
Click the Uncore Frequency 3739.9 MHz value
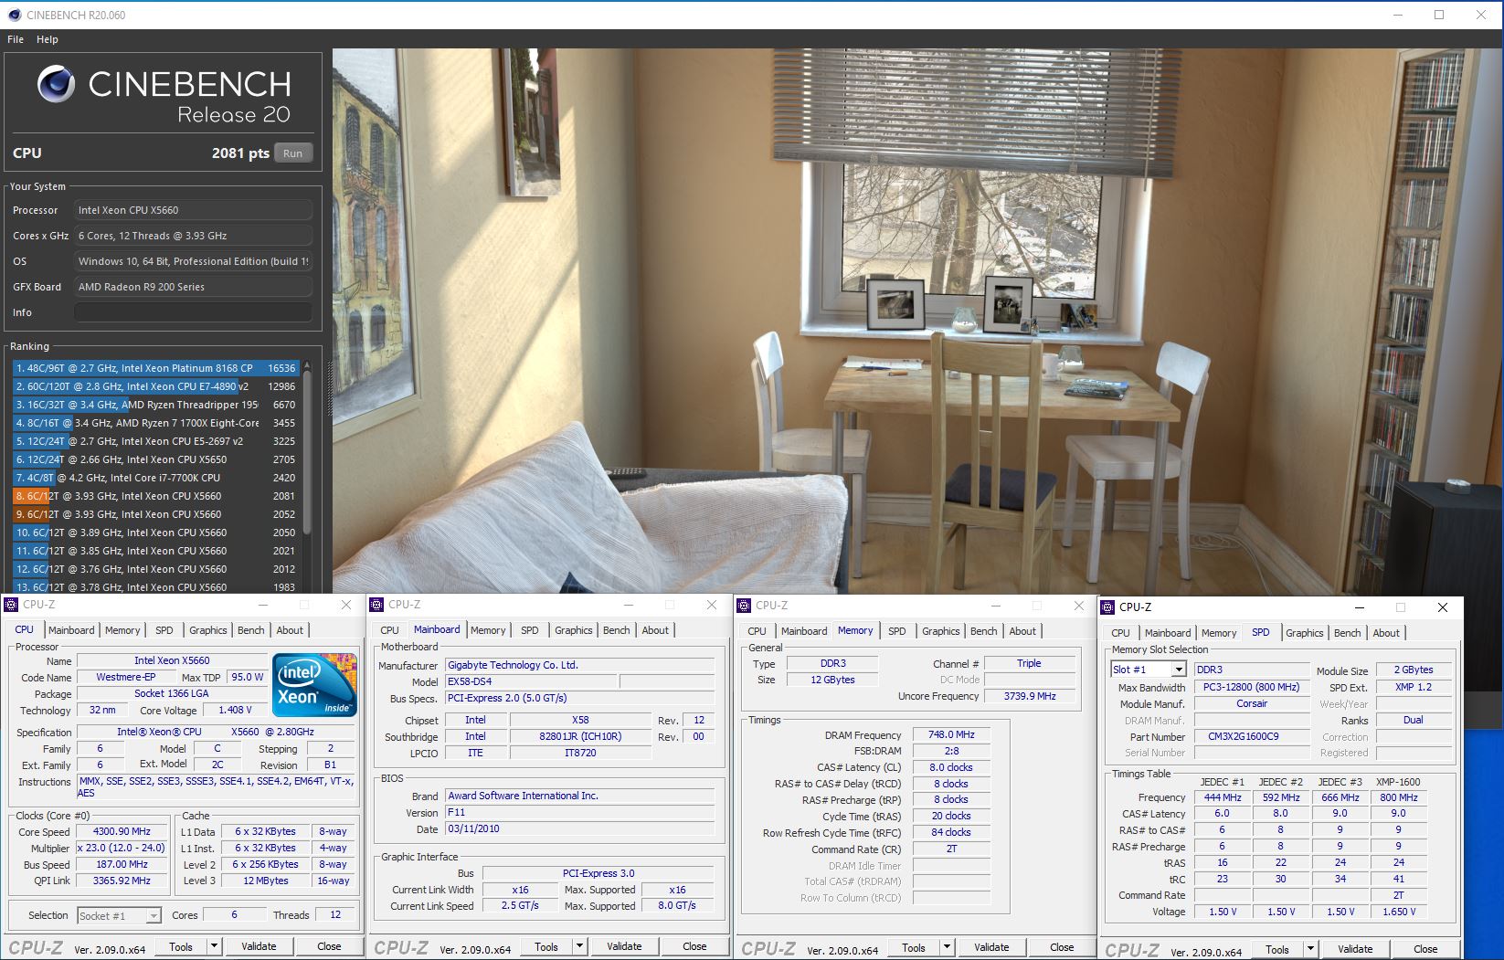coord(1030,696)
